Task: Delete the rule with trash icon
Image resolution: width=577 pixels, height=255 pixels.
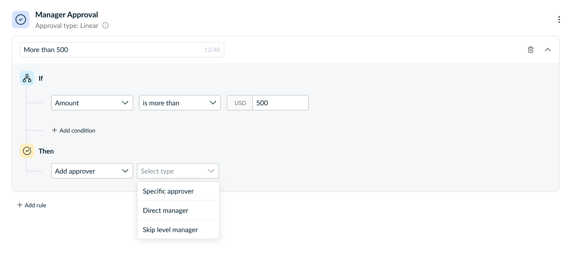Action: click(x=531, y=50)
